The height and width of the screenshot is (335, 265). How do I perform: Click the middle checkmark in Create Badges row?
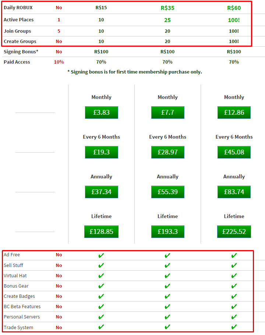pos(167,296)
